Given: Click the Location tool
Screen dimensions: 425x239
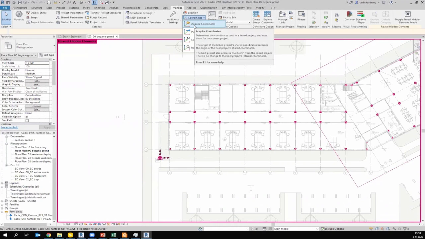Looking at the screenshot, I should coord(190,13).
